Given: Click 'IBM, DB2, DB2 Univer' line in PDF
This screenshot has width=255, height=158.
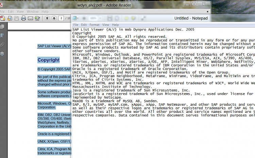Looking at the screenshot, I should click(54, 115).
